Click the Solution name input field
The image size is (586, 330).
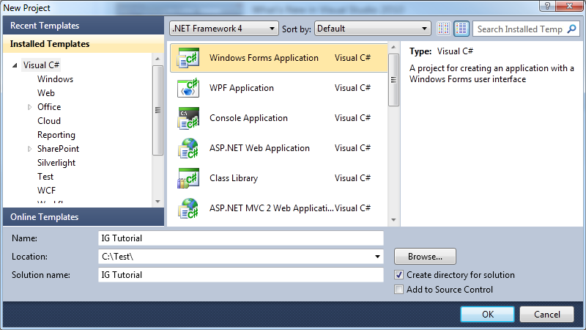(x=241, y=275)
